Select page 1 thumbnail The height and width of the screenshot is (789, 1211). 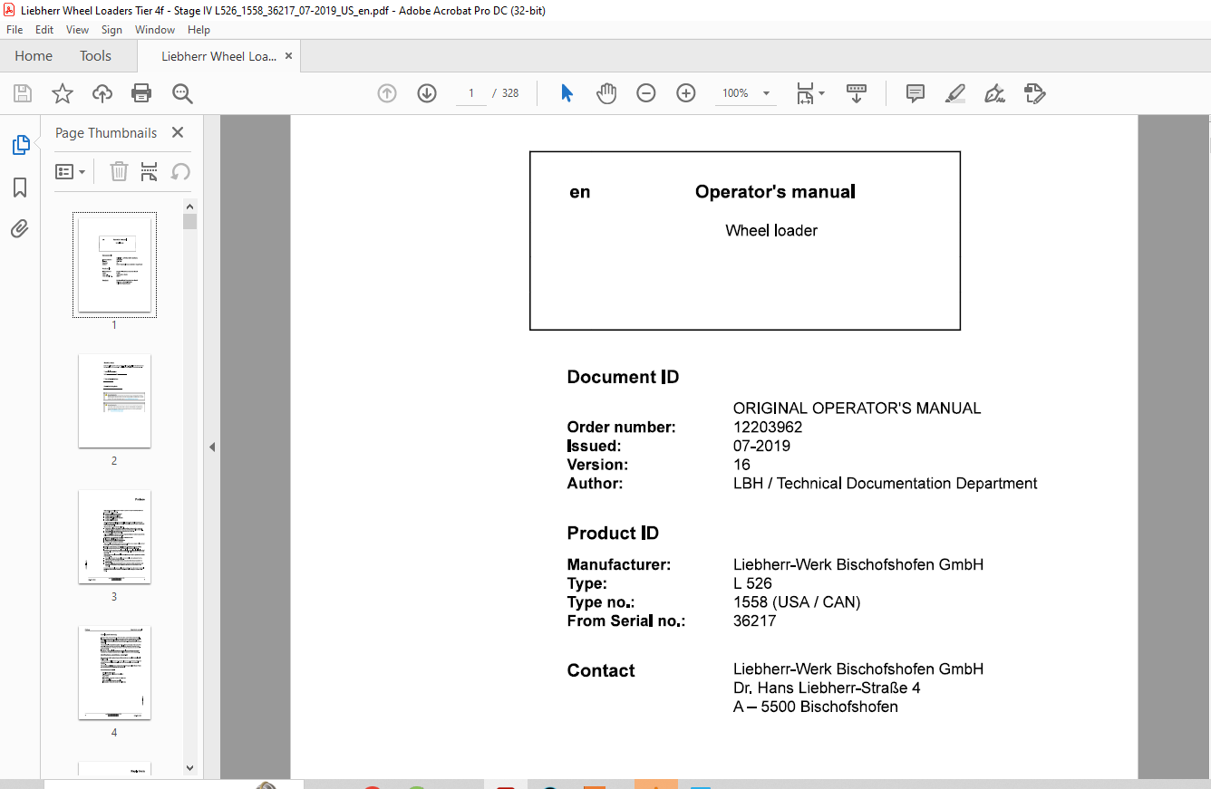coord(114,265)
